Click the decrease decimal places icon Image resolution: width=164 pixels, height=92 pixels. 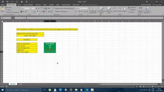[x=87, y=11]
